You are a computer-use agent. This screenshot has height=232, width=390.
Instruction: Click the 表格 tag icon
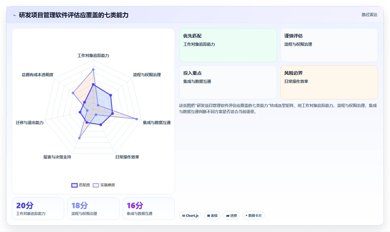(208, 216)
